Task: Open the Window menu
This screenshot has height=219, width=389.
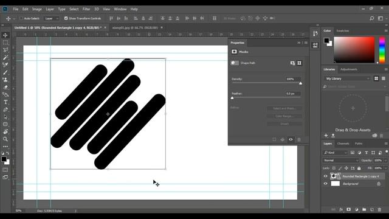Action: point(120,9)
